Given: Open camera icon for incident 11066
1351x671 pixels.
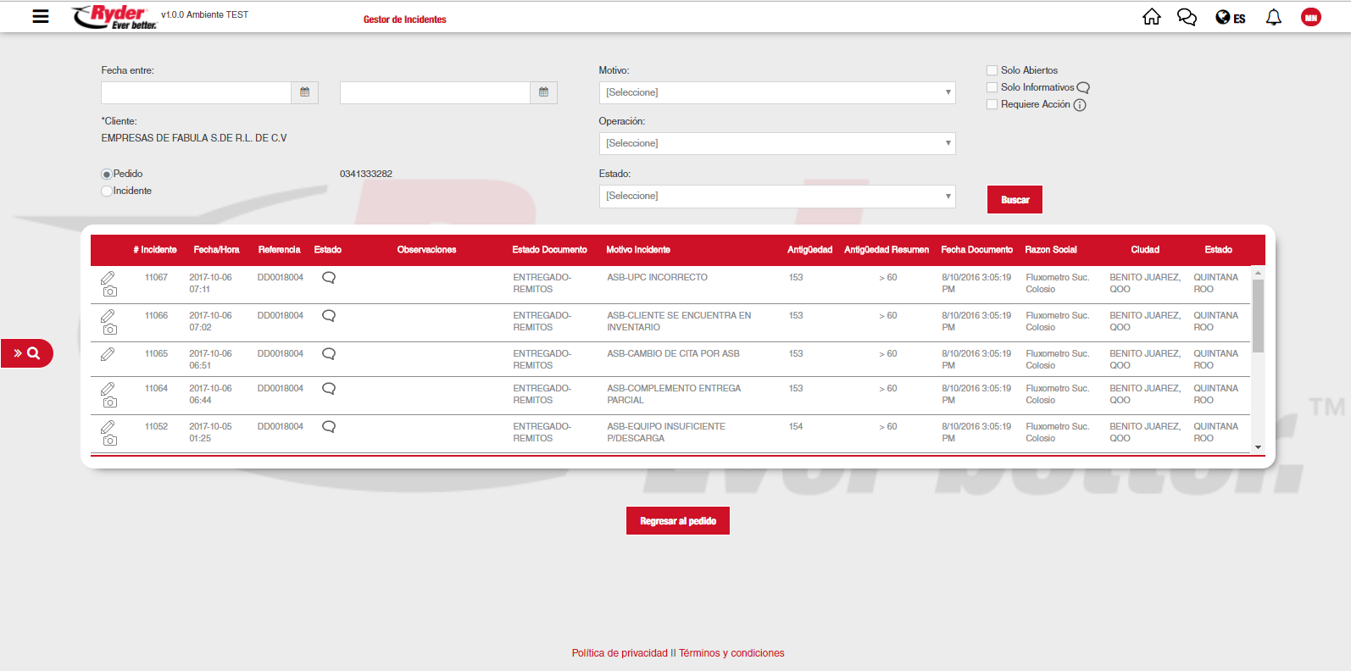Looking at the screenshot, I should click(110, 330).
